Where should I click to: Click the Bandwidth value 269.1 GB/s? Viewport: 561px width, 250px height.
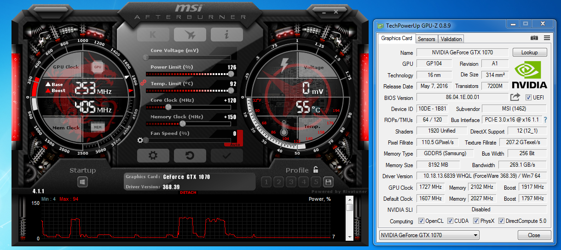(x=524, y=164)
